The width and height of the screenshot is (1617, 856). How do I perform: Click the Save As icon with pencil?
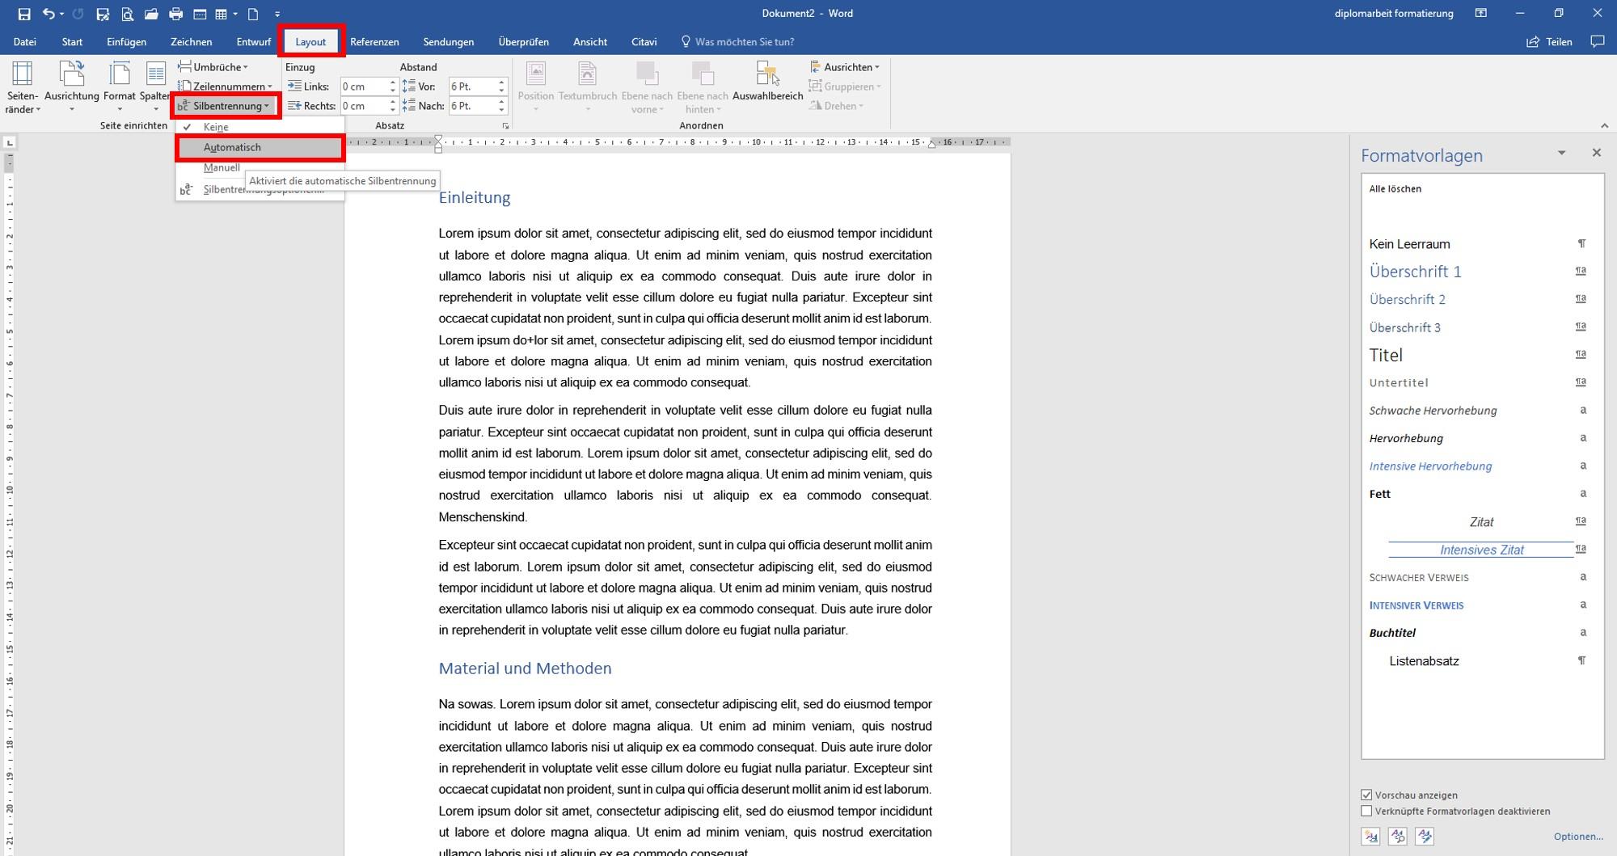pyautogui.click(x=103, y=14)
